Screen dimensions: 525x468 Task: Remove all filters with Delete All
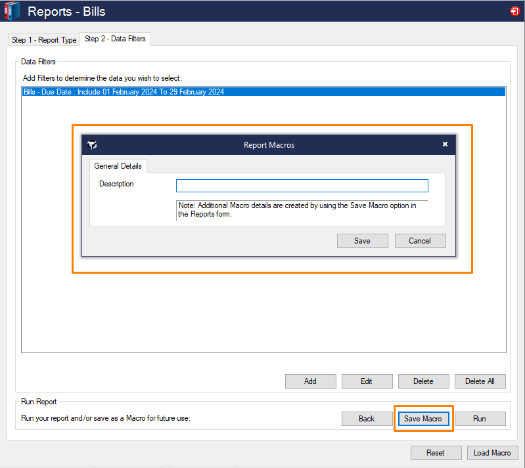click(x=480, y=381)
